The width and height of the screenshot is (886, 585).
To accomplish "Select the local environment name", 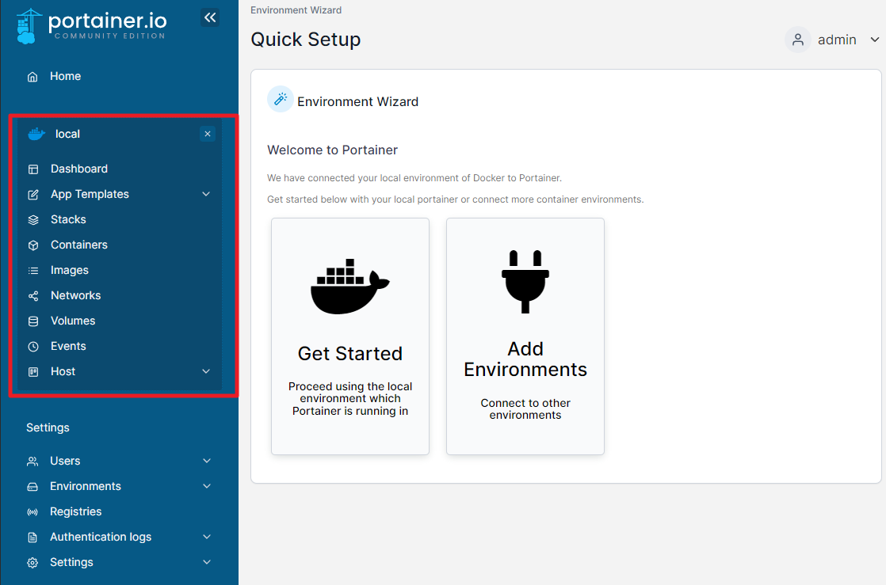I will (x=67, y=135).
